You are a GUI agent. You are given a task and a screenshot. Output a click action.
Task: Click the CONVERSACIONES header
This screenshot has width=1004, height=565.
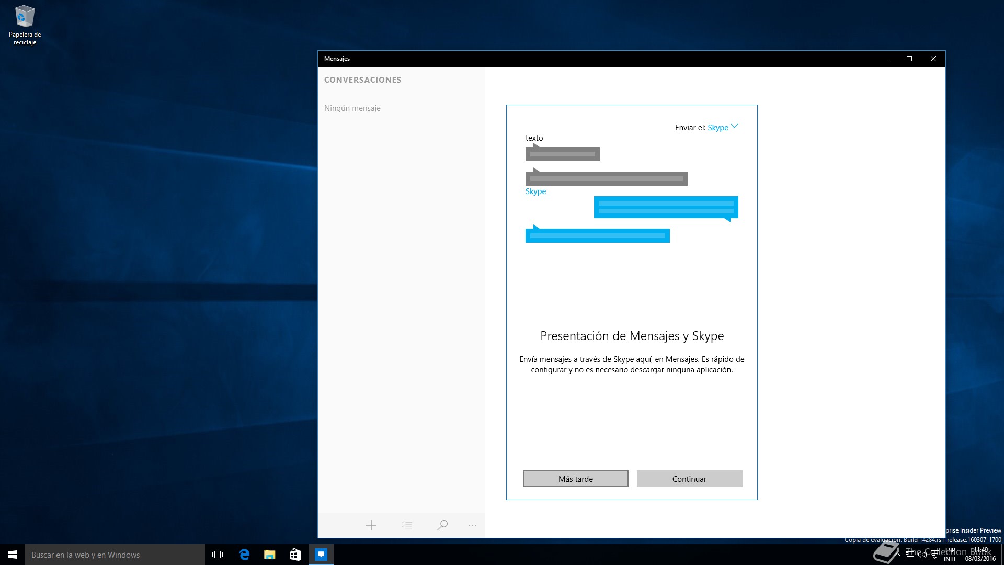point(363,80)
